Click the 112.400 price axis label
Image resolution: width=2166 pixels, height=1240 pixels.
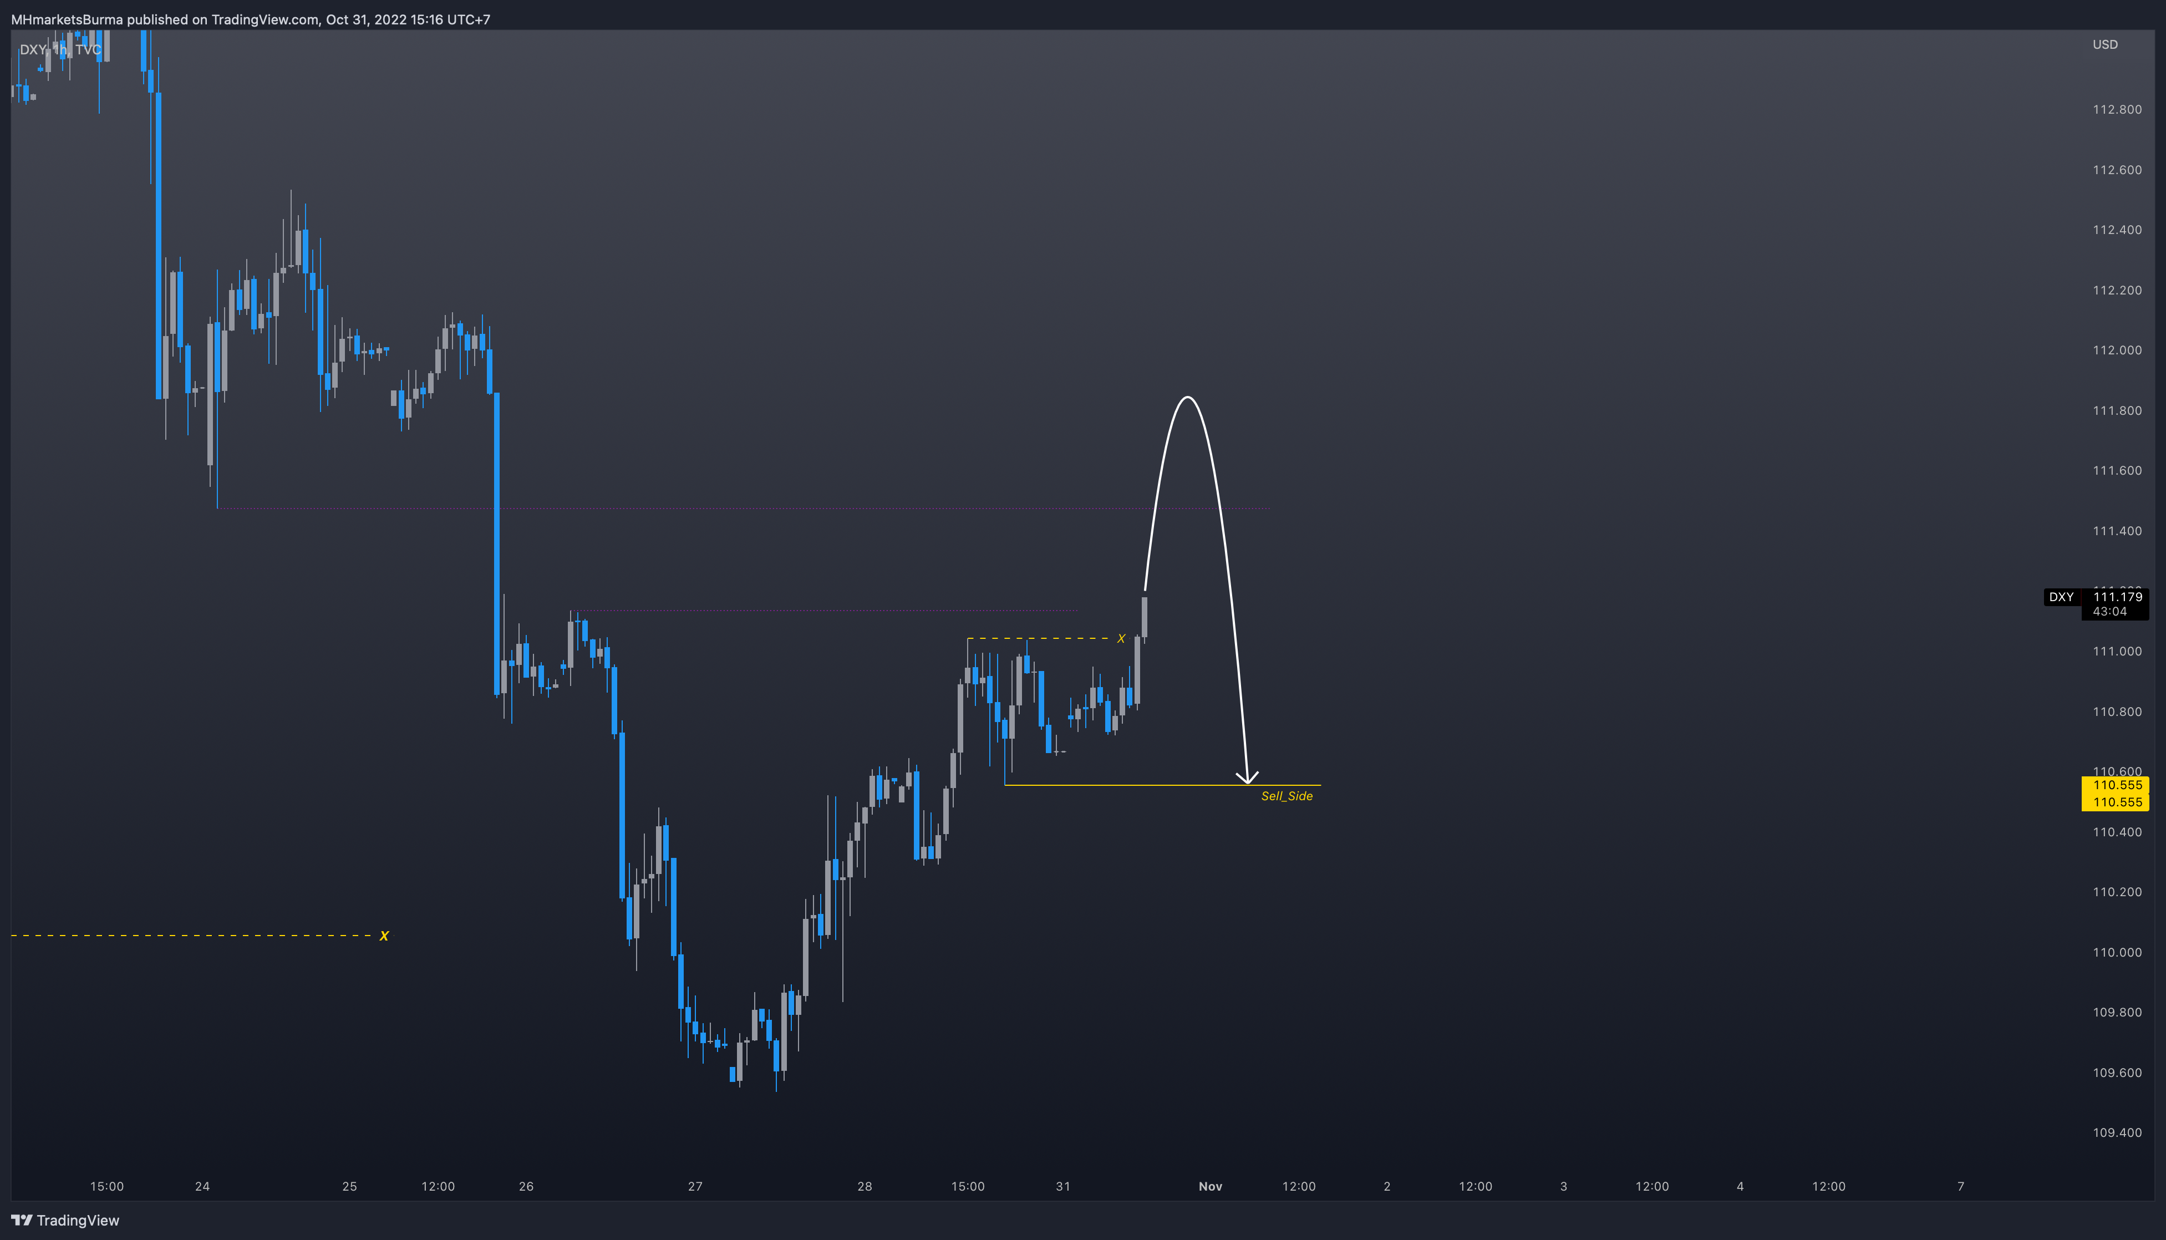pos(2117,230)
